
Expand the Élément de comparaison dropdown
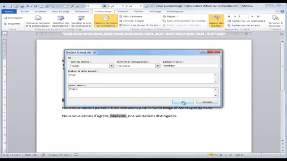(x=157, y=66)
